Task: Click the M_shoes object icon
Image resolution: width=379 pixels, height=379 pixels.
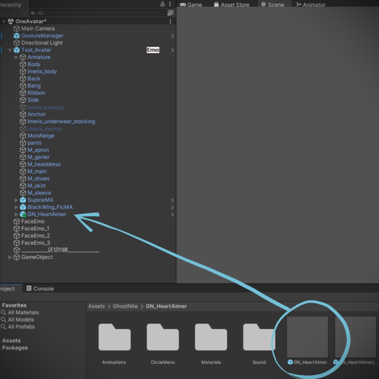Action: (x=23, y=179)
